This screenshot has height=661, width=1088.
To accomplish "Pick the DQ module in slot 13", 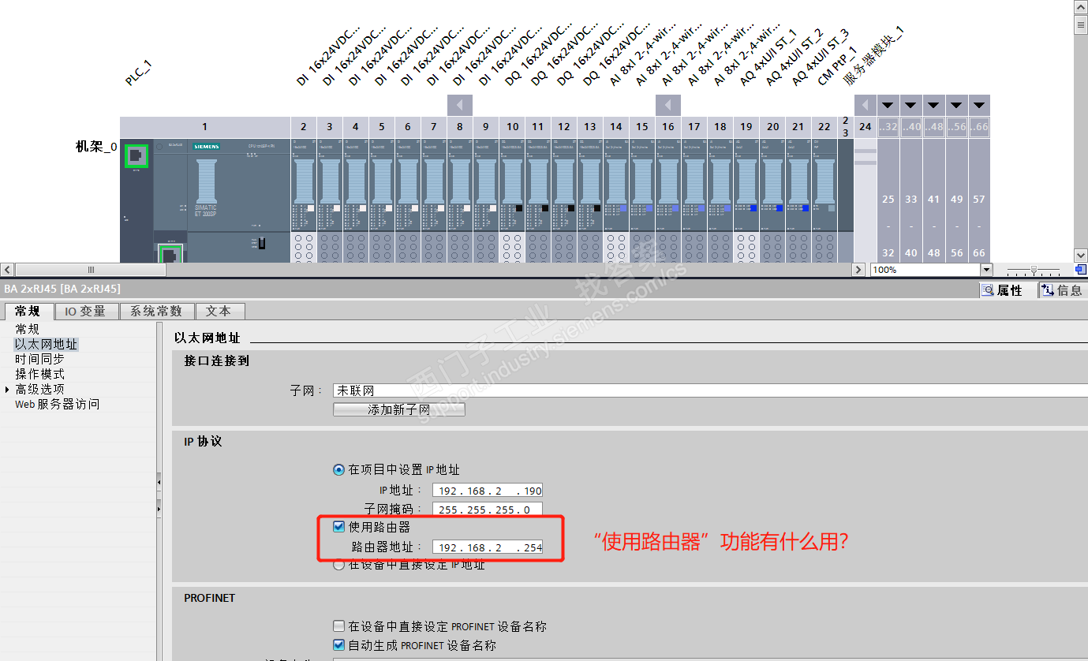I will click(589, 200).
